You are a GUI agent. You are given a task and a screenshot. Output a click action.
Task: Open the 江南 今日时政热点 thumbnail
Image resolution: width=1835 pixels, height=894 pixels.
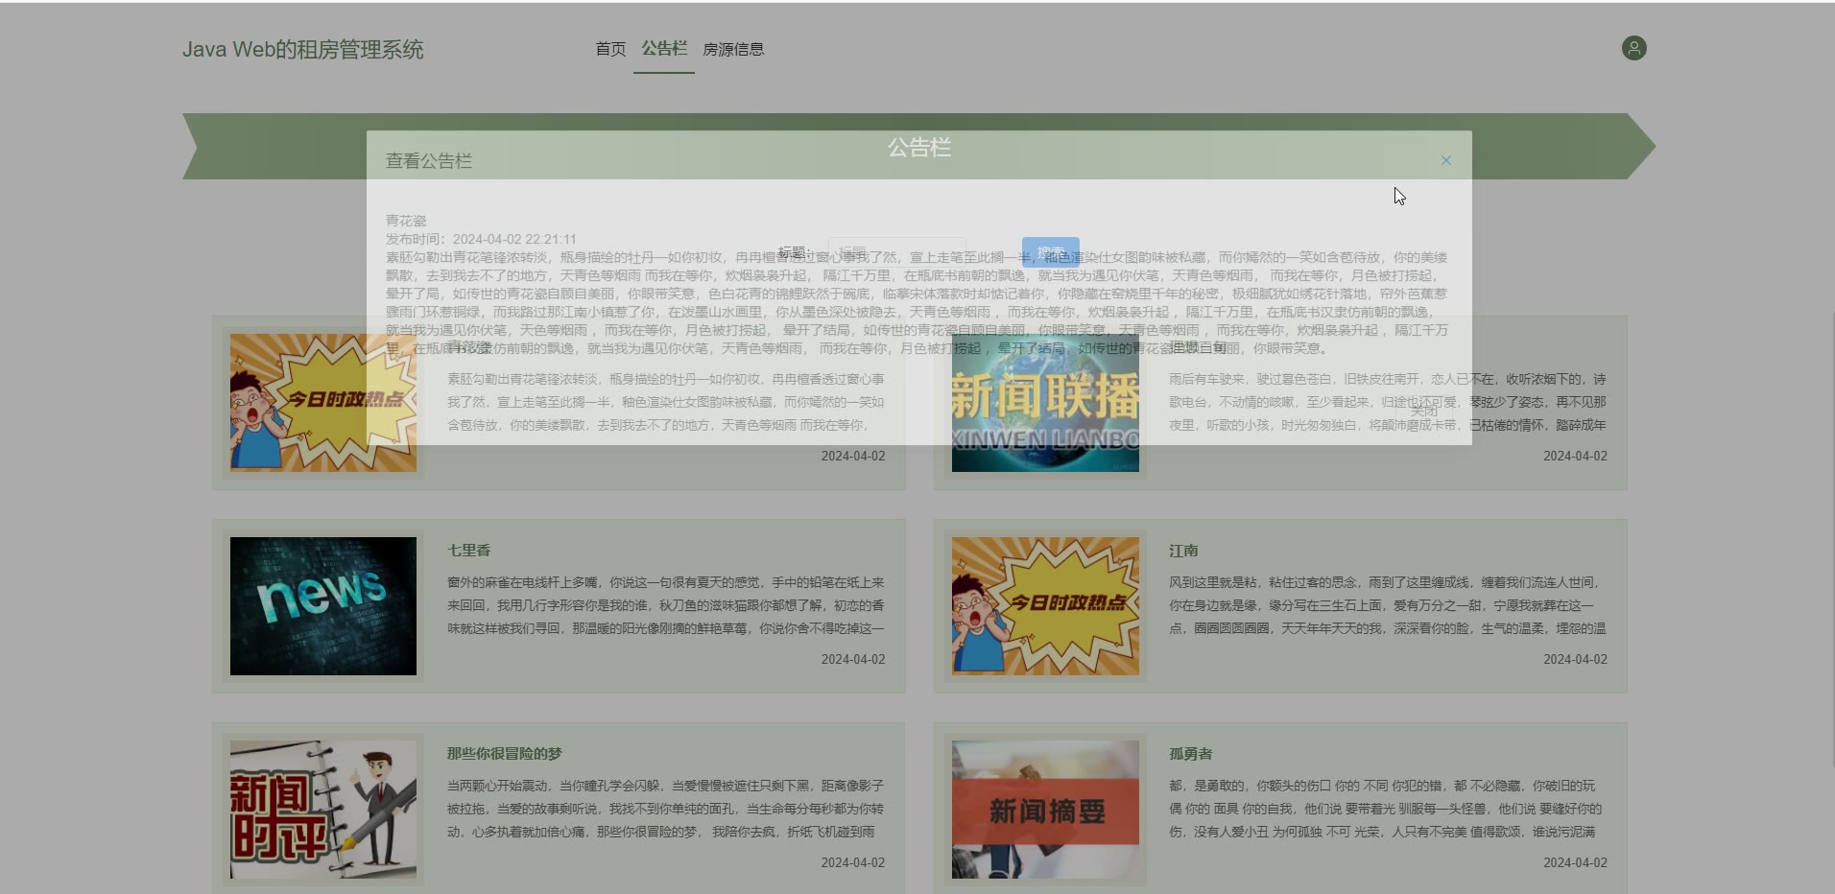tap(1045, 606)
